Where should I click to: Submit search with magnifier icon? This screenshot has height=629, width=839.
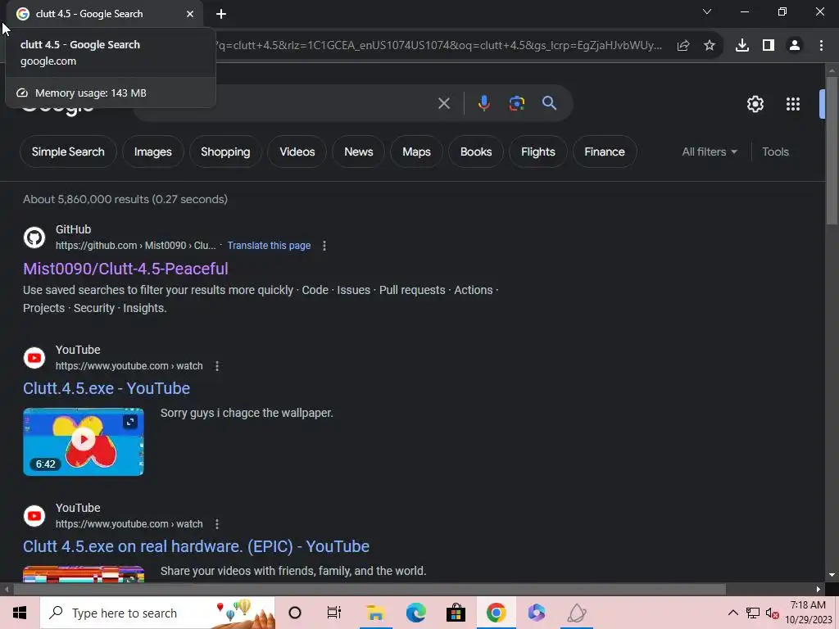(550, 103)
